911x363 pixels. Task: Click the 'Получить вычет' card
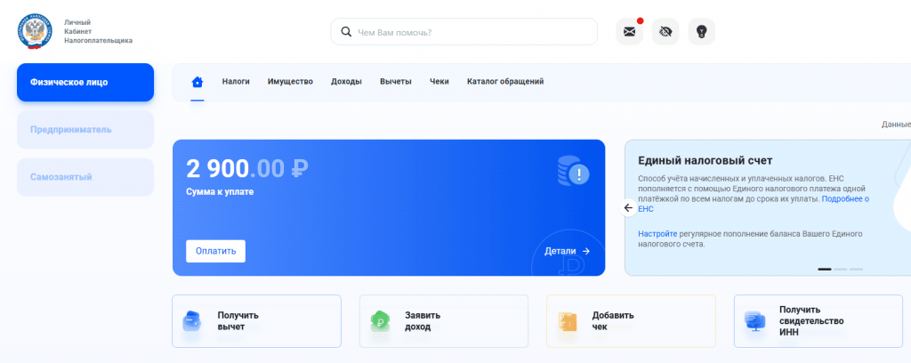[x=256, y=321]
